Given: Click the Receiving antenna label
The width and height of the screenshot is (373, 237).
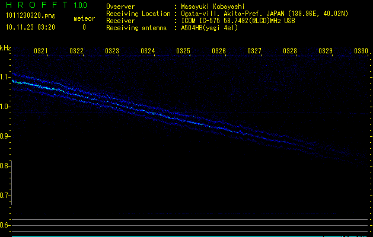Looking at the screenshot, I should [136, 28].
